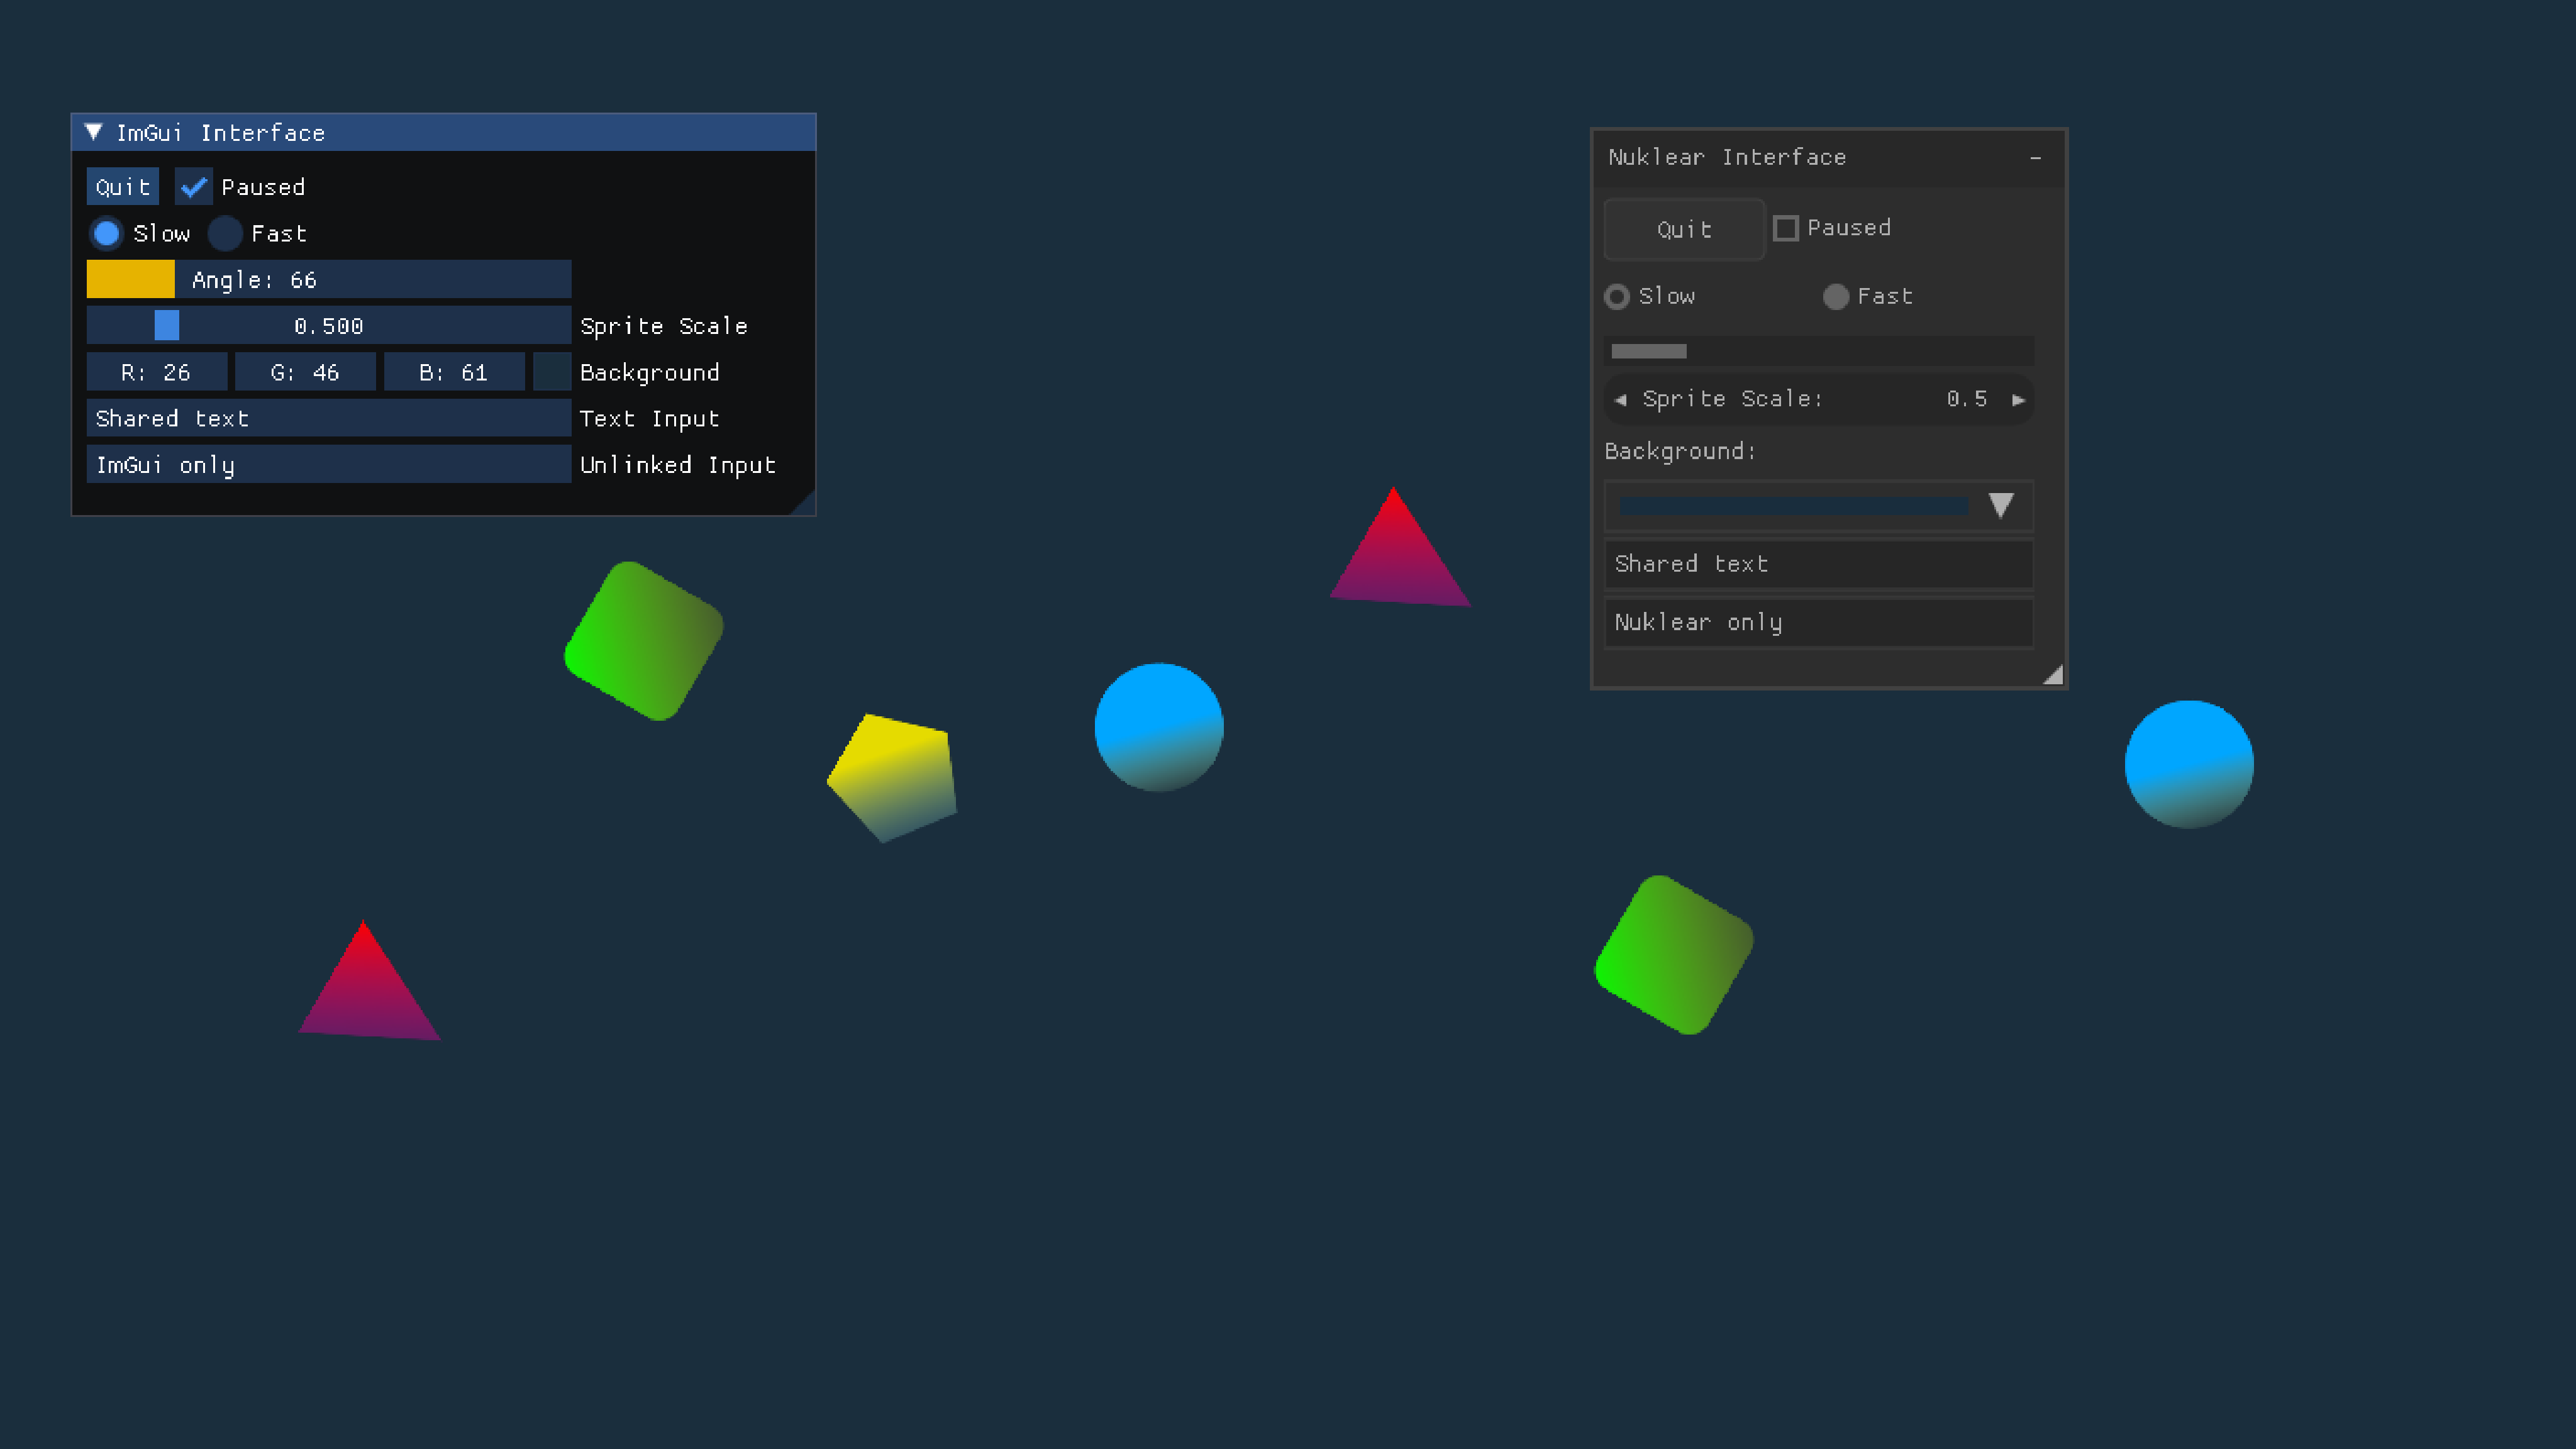This screenshot has width=2576, height=1449.
Task: Click the ImGui Quit button
Action: coord(122,187)
